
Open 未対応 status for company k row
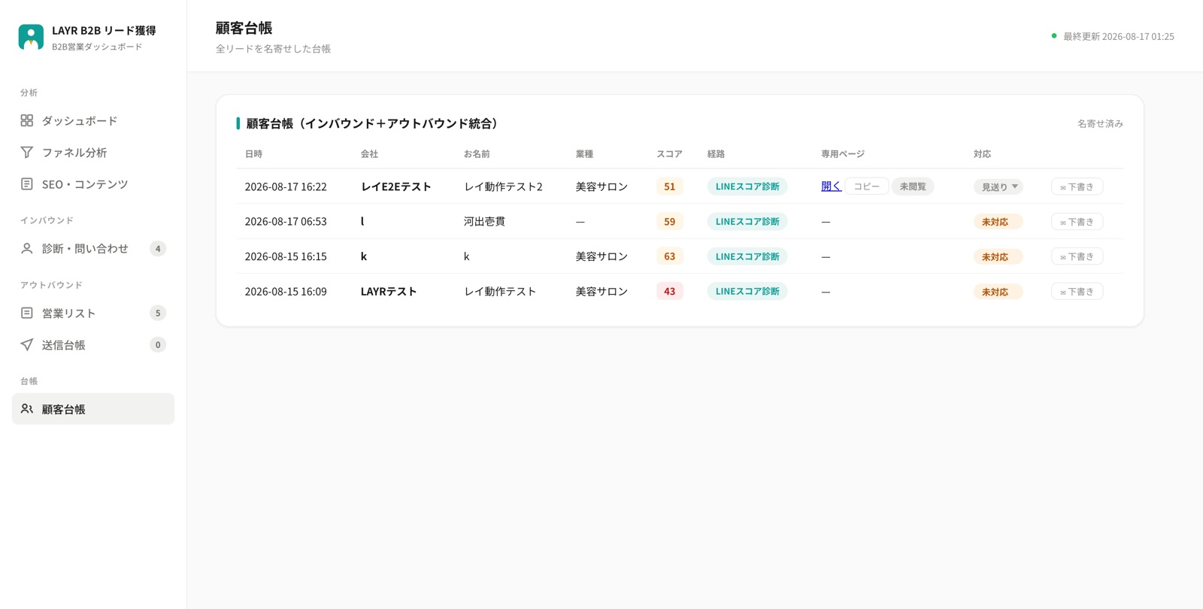998,256
